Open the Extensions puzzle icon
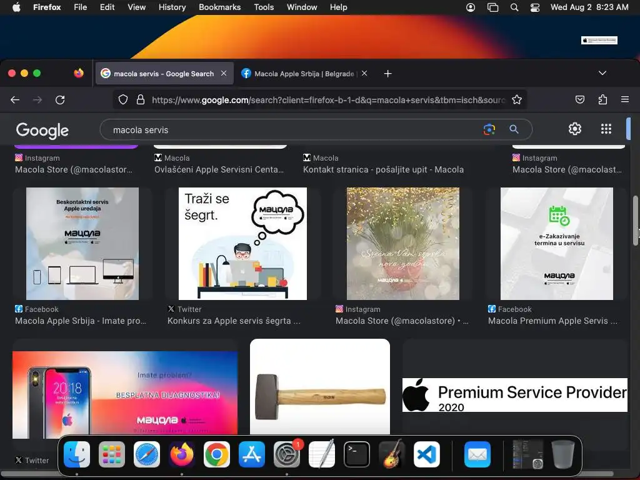This screenshot has width=640, height=480. click(x=602, y=99)
